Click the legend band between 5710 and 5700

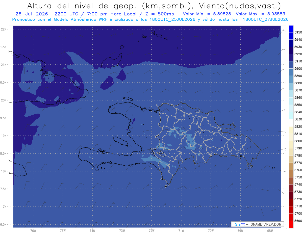[x=291, y=210]
